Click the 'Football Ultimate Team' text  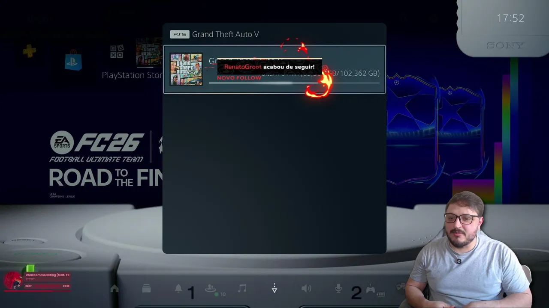96,159
